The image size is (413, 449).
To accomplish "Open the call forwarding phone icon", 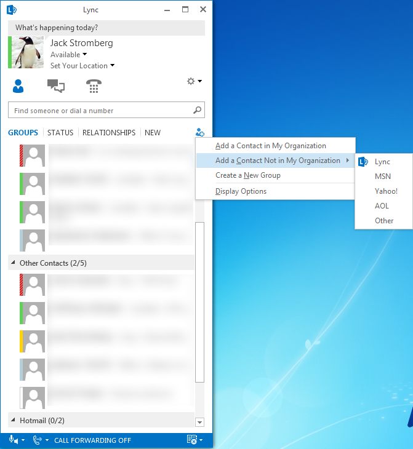I will 38,440.
